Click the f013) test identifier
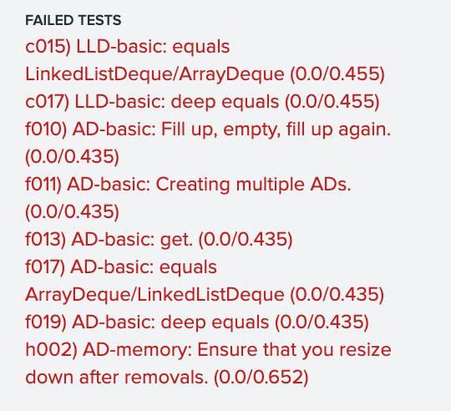 coord(45,240)
